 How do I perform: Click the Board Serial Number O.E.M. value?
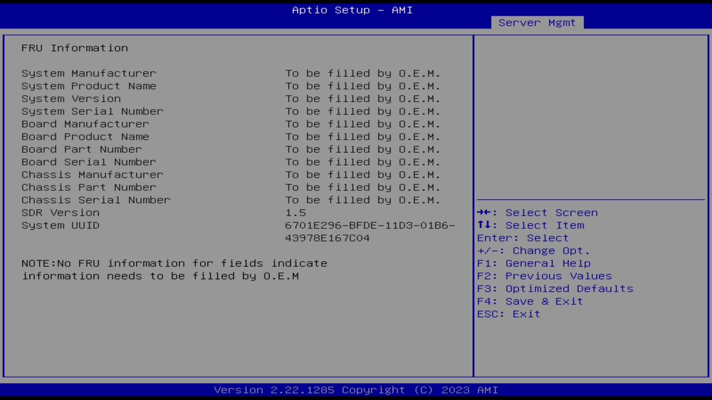(363, 163)
